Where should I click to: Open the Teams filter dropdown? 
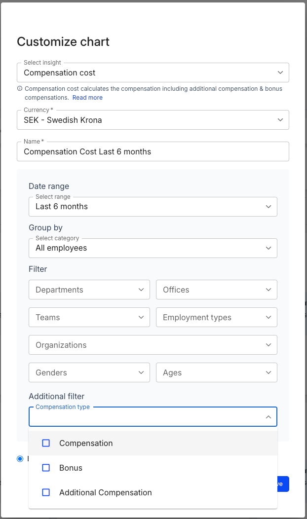pyautogui.click(x=89, y=317)
